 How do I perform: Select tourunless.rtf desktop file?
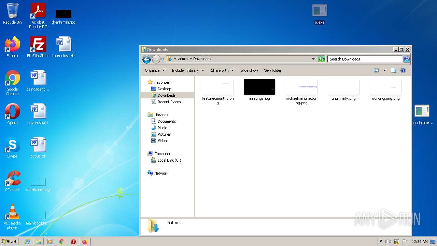tap(64, 47)
